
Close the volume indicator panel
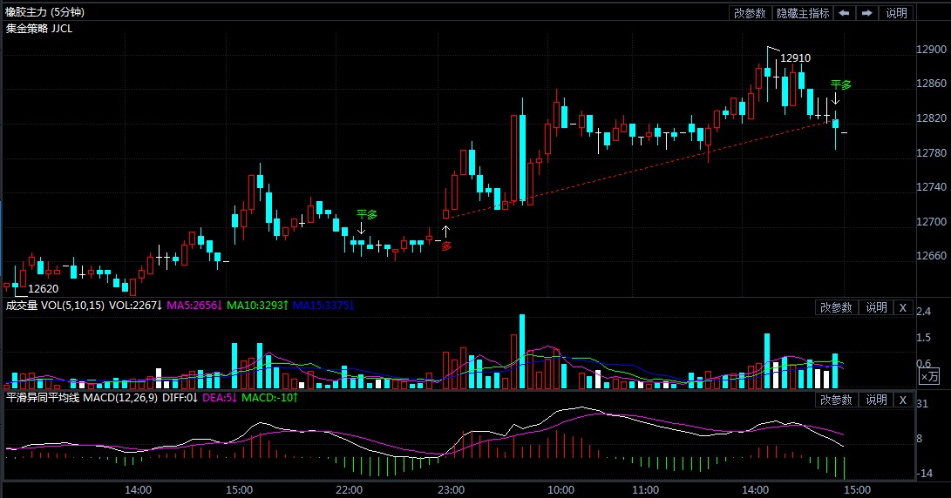point(903,307)
